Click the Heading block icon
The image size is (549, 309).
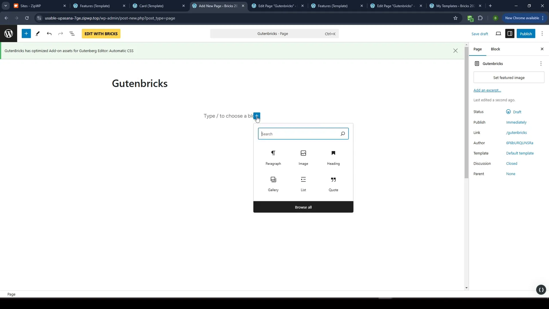point(333,153)
